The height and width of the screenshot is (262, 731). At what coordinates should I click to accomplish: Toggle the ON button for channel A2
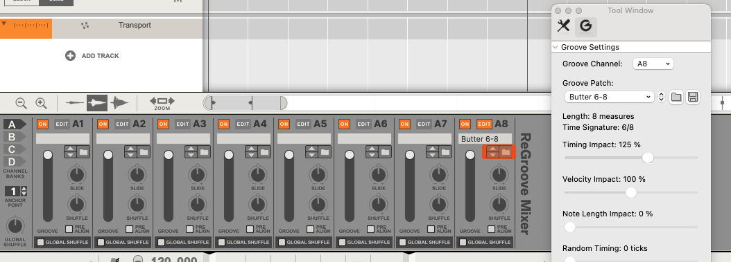(103, 124)
